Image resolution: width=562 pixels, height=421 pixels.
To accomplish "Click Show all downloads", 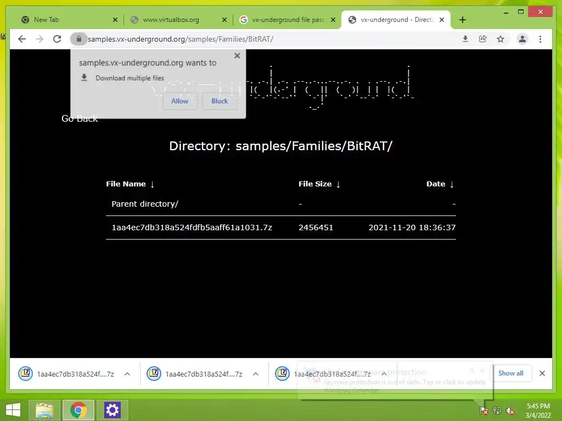I will [x=511, y=373].
